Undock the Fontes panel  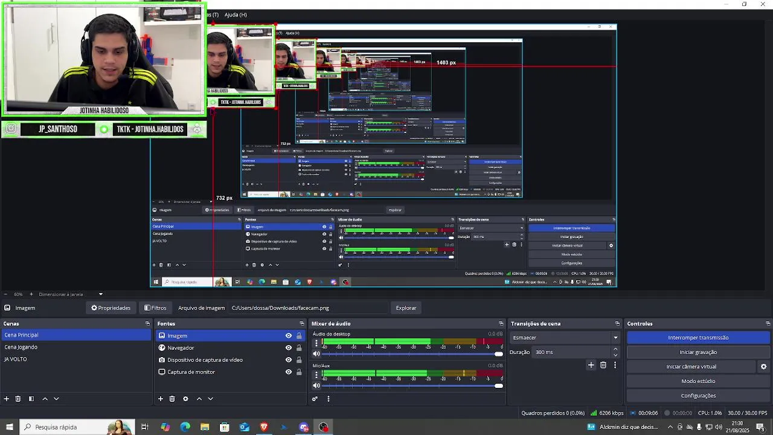click(x=302, y=324)
